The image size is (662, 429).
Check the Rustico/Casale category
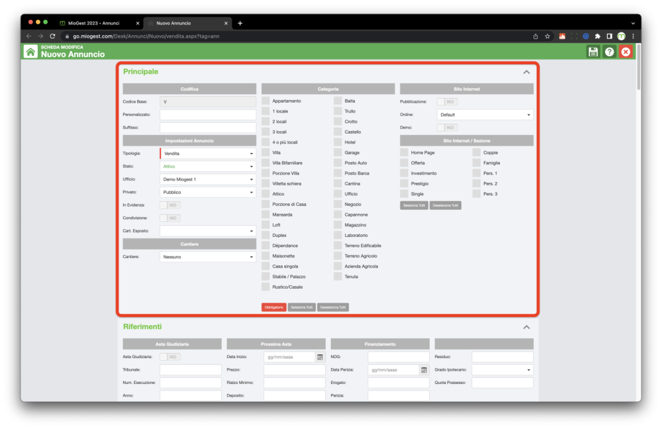tap(265, 287)
